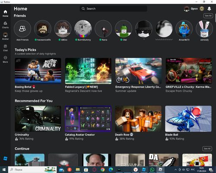Open the Robux coin icon
The image size is (216, 173).
(x=202, y=9)
